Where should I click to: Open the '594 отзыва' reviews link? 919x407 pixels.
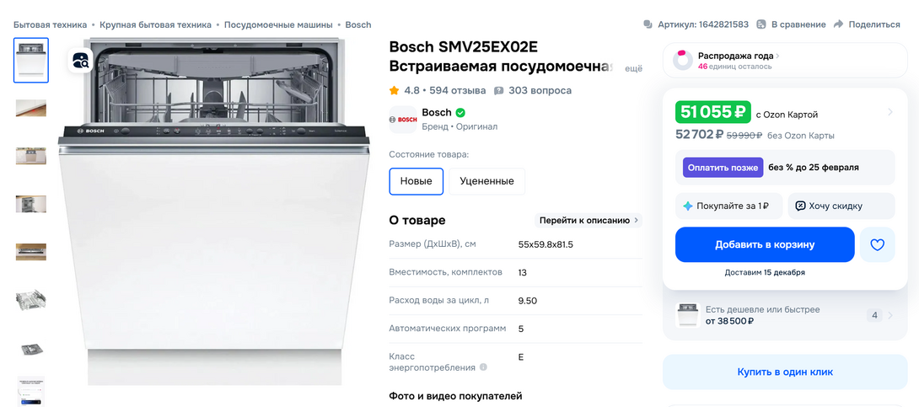pos(457,90)
